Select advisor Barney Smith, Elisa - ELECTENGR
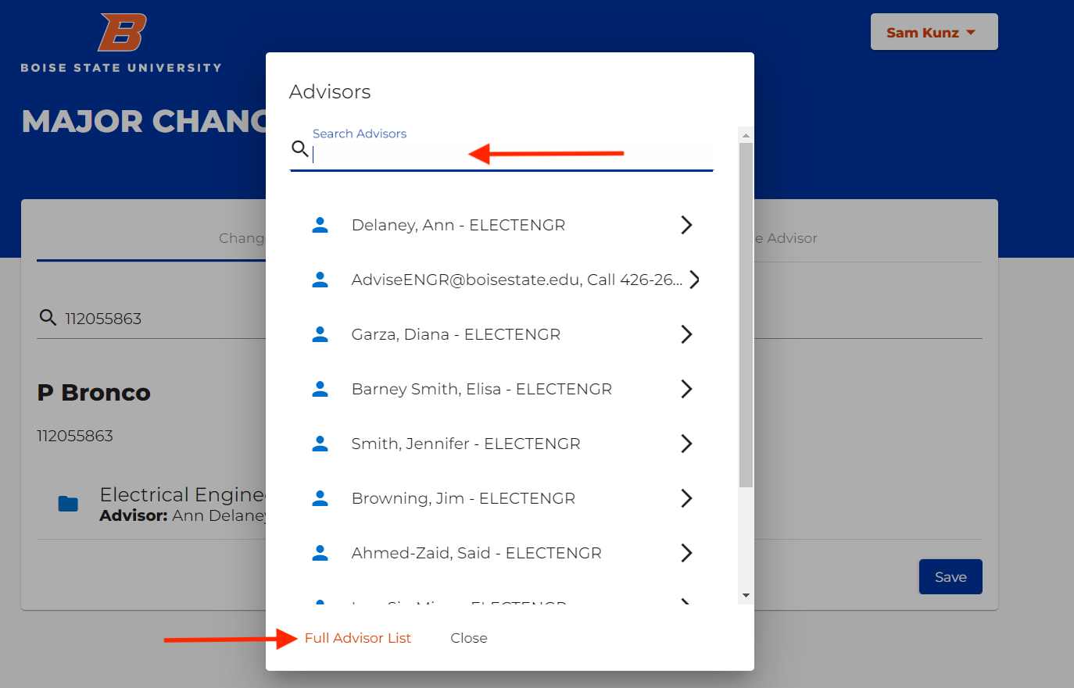1074x688 pixels. [x=502, y=389]
